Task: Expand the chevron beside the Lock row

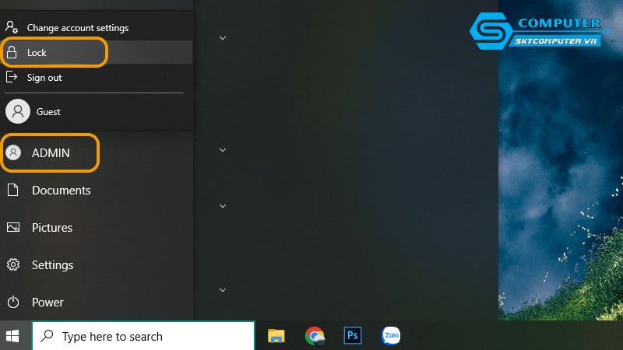Action: tap(223, 38)
